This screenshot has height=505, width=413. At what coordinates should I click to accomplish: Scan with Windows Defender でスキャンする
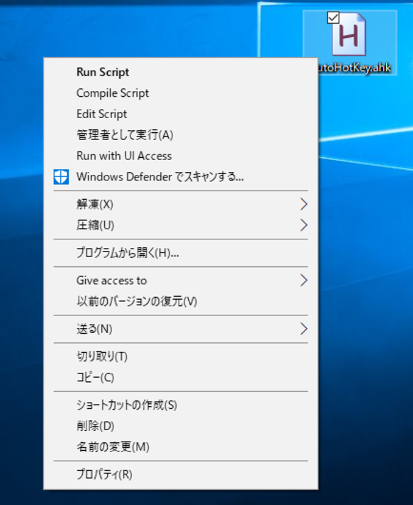point(181,177)
